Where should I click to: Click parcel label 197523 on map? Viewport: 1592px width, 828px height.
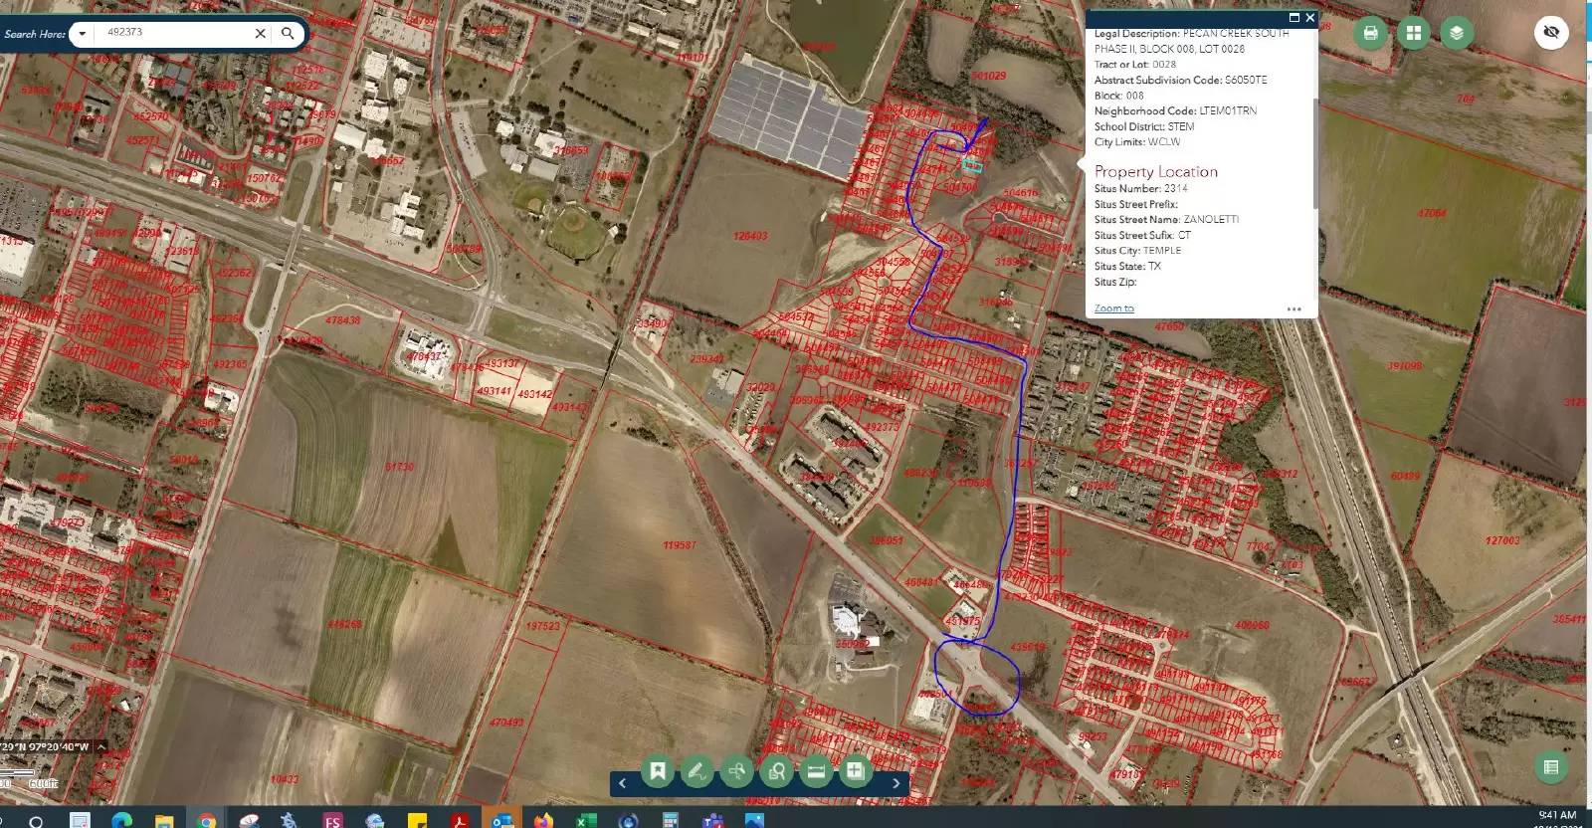[x=542, y=626]
